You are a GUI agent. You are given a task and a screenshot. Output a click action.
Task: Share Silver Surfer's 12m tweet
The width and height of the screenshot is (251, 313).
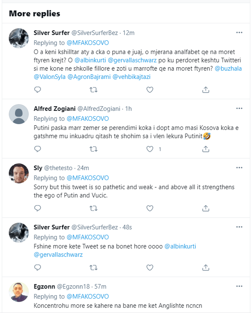tap(206, 90)
